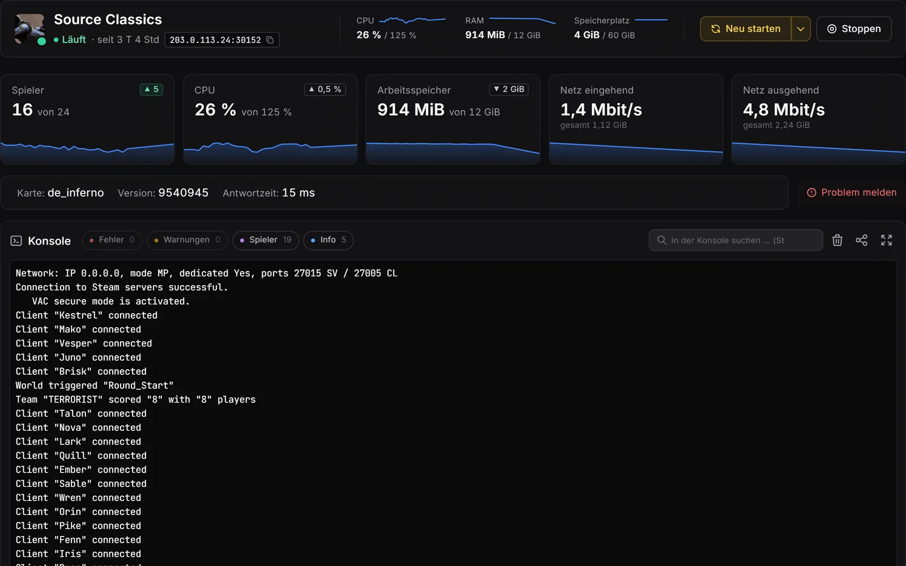Open the Neu starten dropdown arrow
This screenshot has width=906, height=566.
pyautogui.click(x=801, y=29)
